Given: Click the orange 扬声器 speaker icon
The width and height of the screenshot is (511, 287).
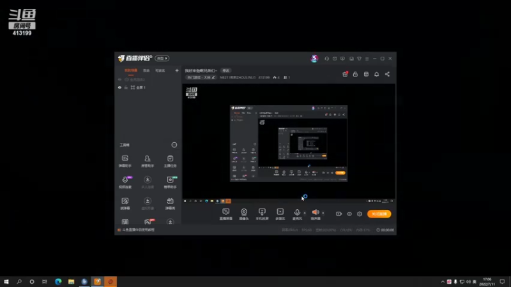Looking at the screenshot, I should pyautogui.click(x=315, y=212).
